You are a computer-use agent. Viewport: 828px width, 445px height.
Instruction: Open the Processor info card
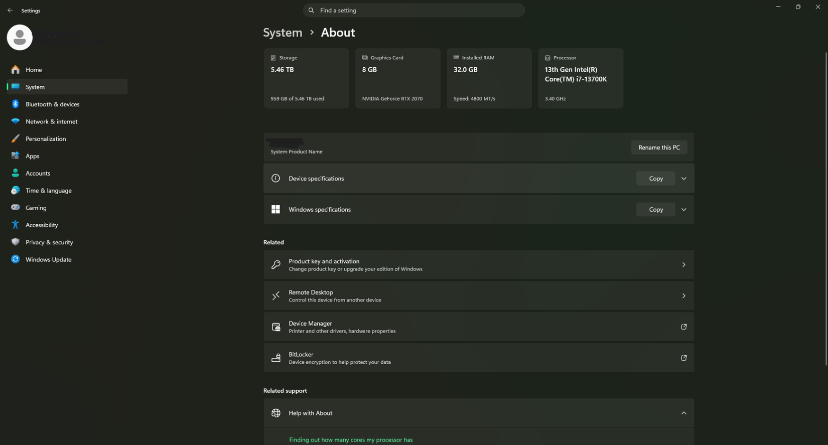tap(581, 78)
